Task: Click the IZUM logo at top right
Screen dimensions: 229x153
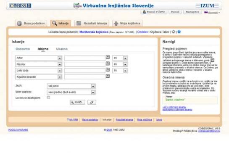Action: click(x=207, y=6)
